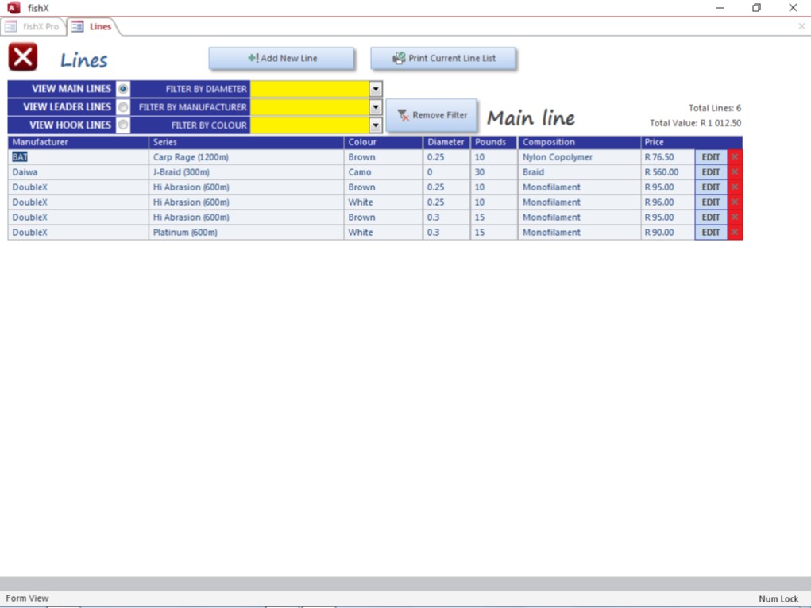
Task: Delete the Daiwa J-Braid row
Action: pos(735,172)
